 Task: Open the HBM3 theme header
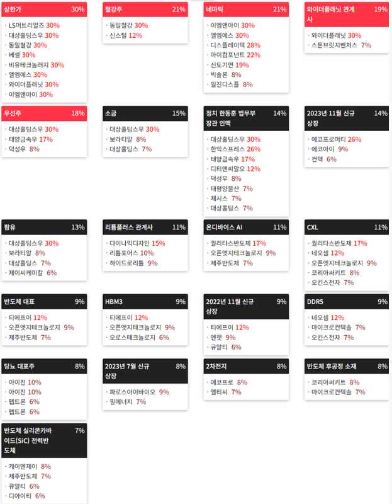tap(145, 302)
